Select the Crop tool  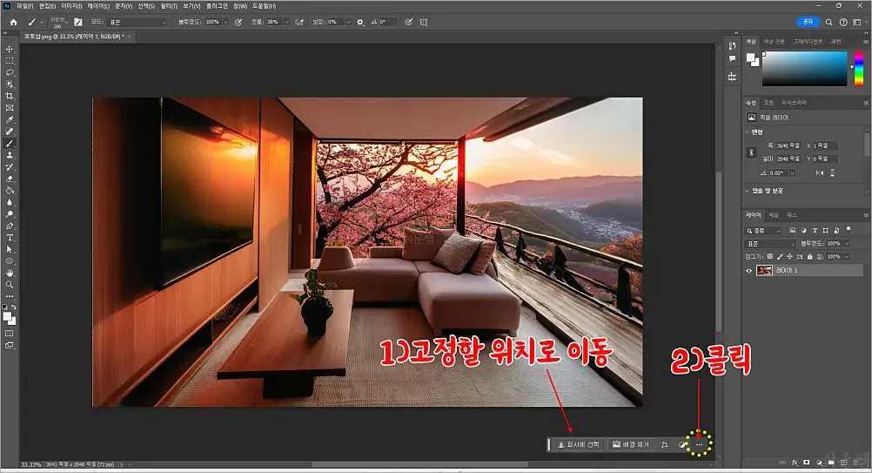click(10, 97)
